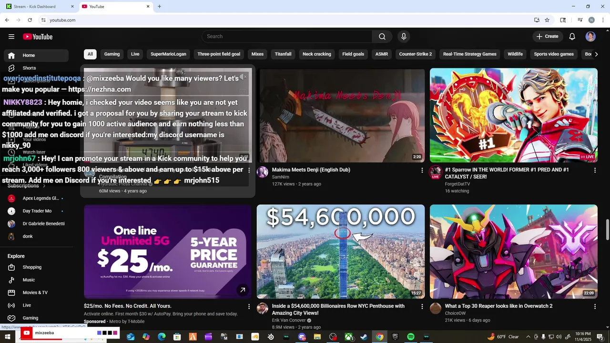Open Chrome media controls icon

580,20
